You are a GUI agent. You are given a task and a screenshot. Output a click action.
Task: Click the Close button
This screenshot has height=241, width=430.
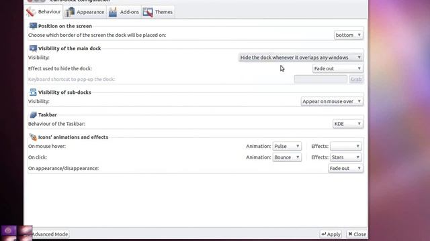click(357, 234)
